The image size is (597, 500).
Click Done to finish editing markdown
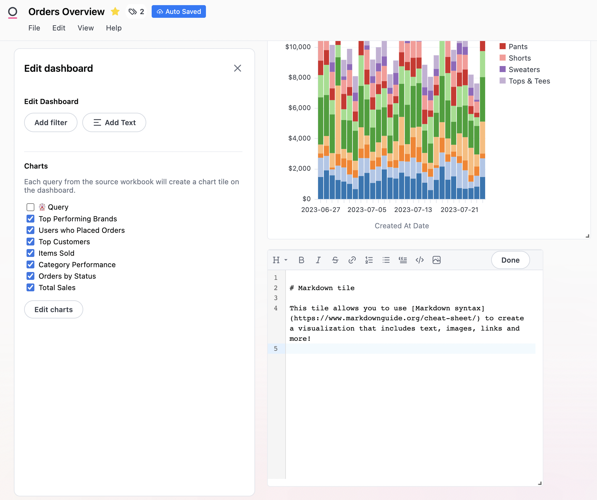coord(510,260)
